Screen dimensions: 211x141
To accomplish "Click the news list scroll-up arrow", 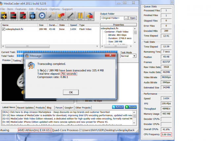I will (x=134, y=112).
